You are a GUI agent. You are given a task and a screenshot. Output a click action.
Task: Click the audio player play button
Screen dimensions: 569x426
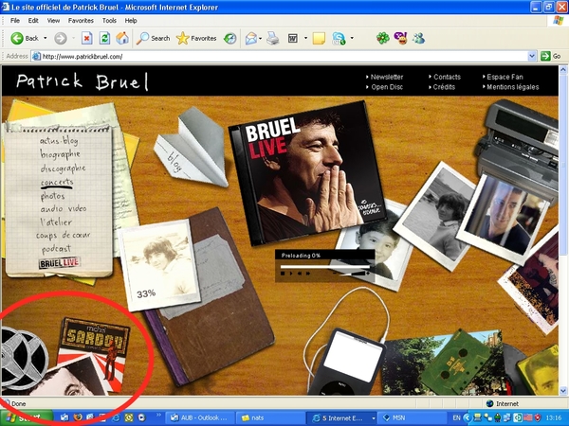coord(291,274)
